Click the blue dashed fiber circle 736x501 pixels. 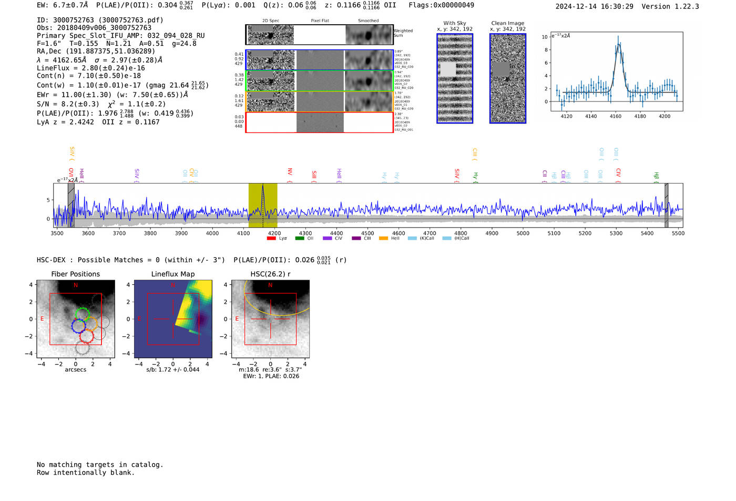coord(78,326)
